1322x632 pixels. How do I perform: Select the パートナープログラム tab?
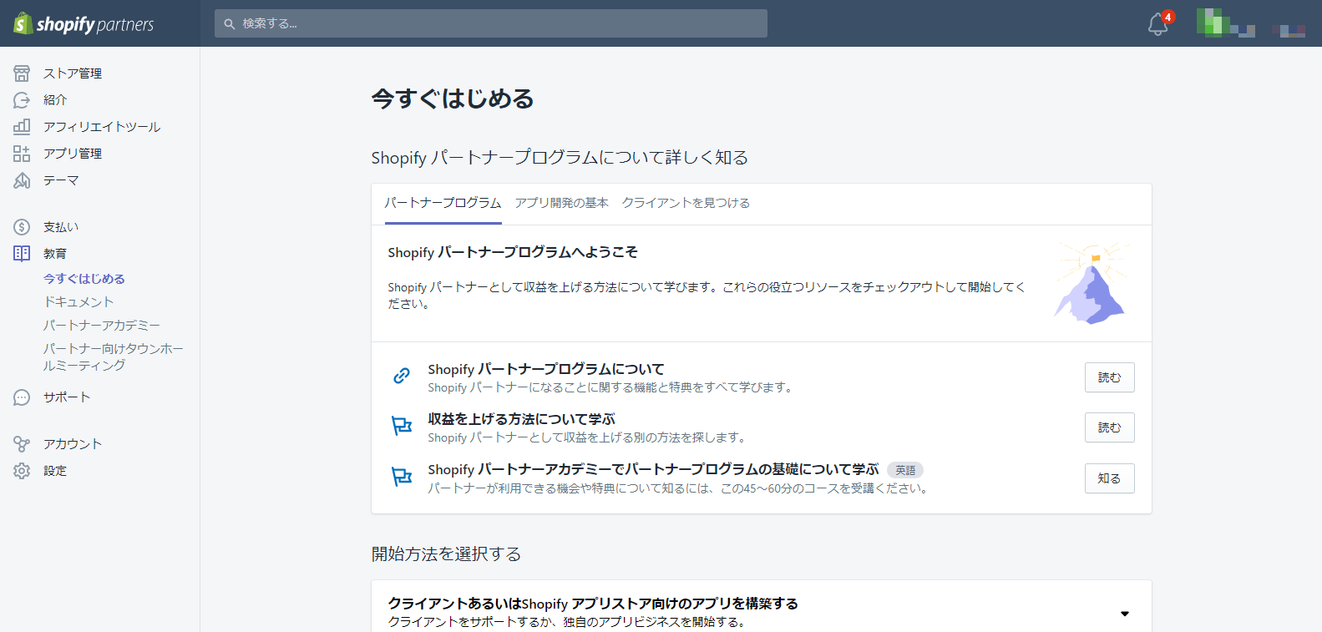point(443,203)
